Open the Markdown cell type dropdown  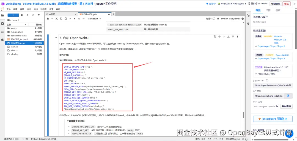coord(94,19)
